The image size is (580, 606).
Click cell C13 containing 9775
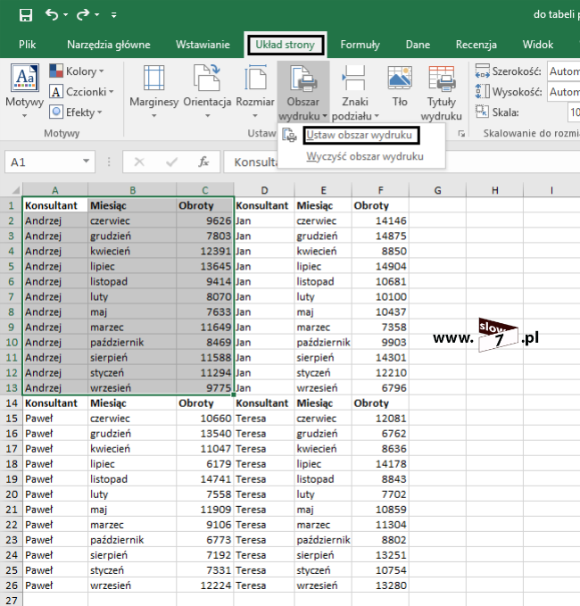tap(205, 388)
